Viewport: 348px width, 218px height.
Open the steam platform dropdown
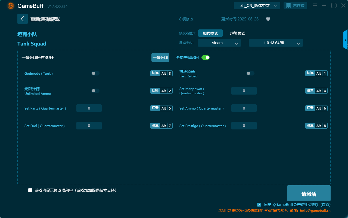pyautogui.click(x=219, y=43)
